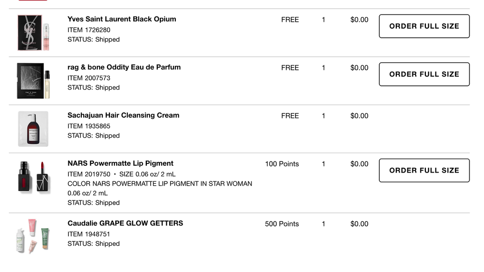Click the NARS Powermatte Lip Pigment title
Viewport: 484px width, 272px height.
(x=120, y=163)
